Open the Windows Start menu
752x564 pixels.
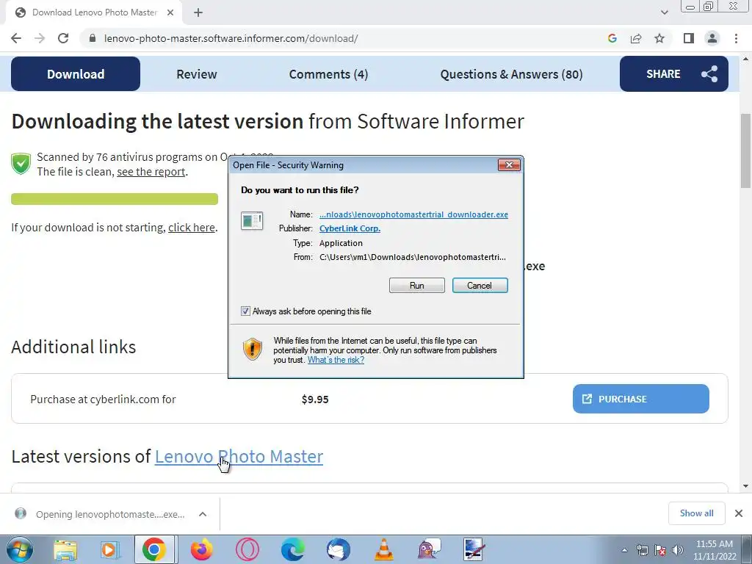(x=19, y=549)
